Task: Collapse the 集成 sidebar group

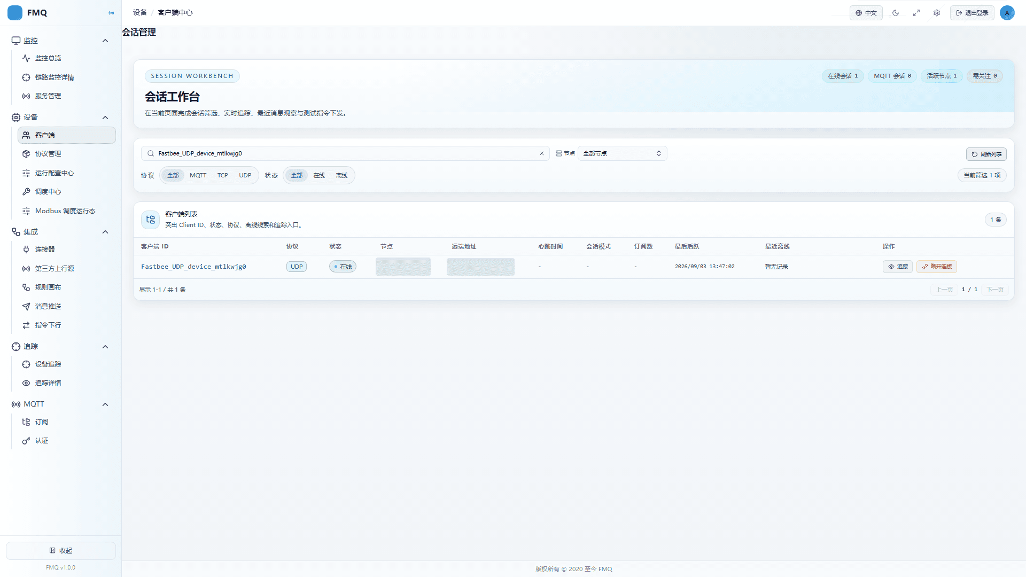Action: [x=105, y=232]
